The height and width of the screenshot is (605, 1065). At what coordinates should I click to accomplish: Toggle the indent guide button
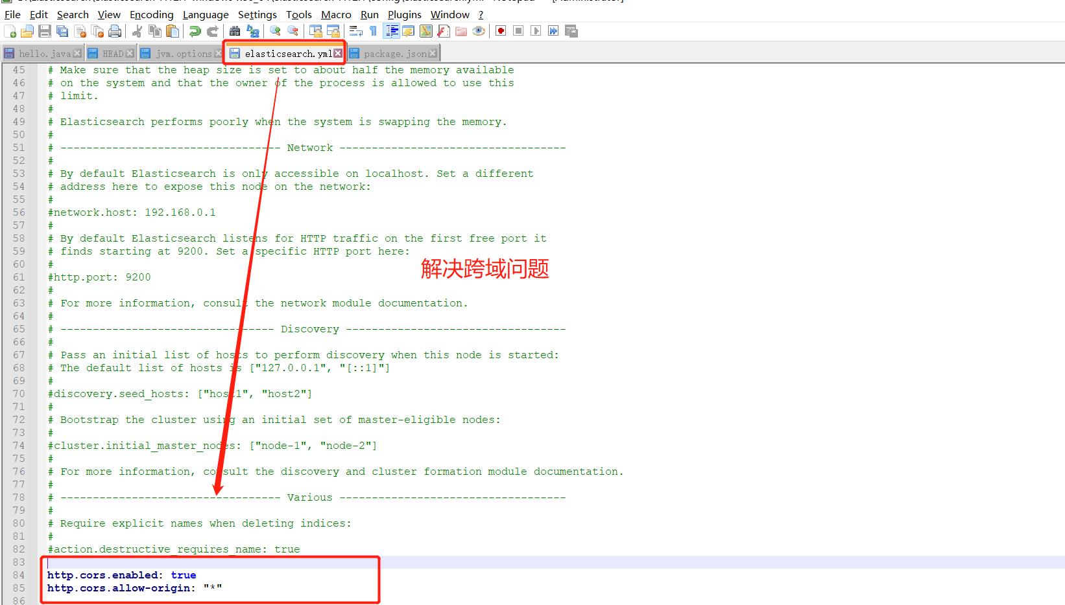coord(391,31)
